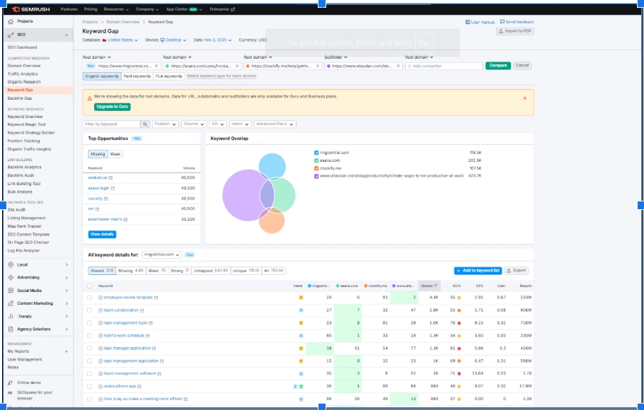The width and height of the screenshot is (644, 410).
Task: Open the Advanced filters dropdown
Action: click(x=275, y=124)
